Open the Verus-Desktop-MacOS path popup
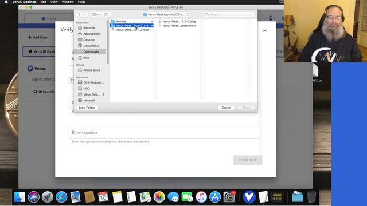This screenshot has width=367, height=206. click(x=166, y=14)
